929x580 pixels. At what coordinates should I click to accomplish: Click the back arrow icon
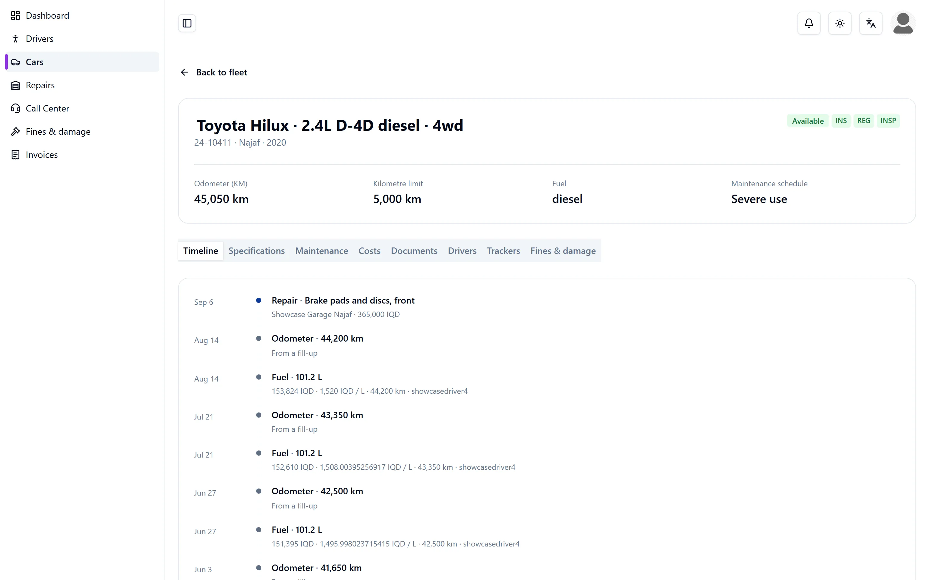tap(185, 72)
